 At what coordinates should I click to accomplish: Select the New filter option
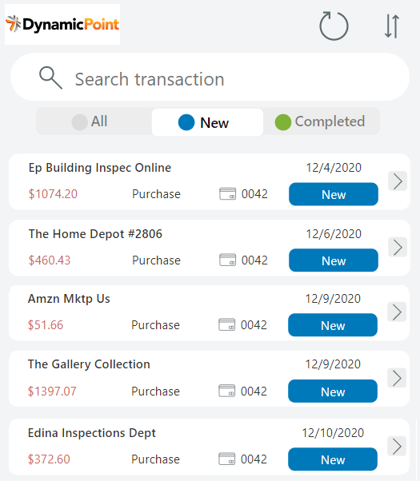pyautogui.click(x=207, y=122)
